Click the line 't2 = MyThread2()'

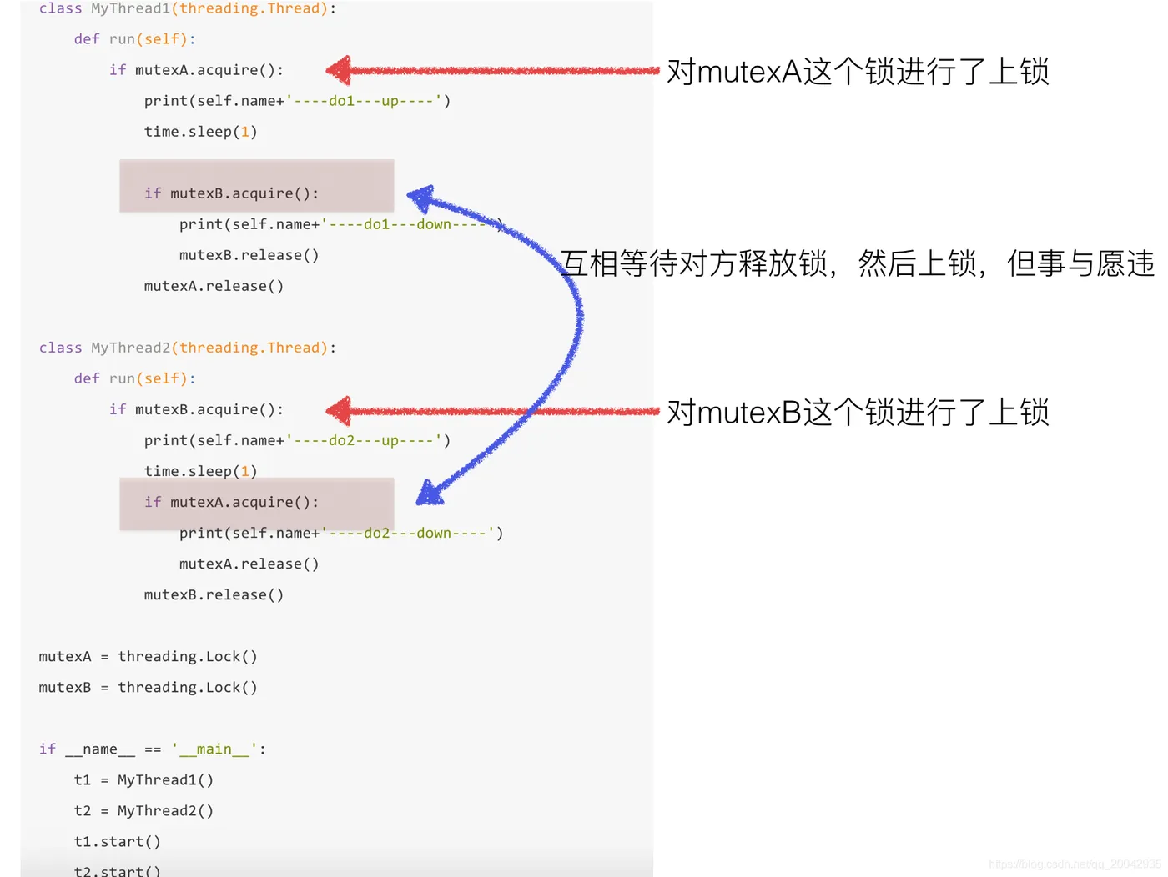[x=143, y=810]
